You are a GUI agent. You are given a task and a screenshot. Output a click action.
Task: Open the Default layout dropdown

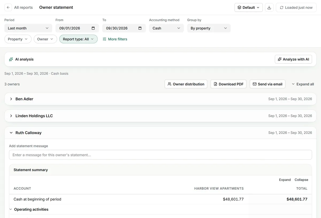point(249,7)
